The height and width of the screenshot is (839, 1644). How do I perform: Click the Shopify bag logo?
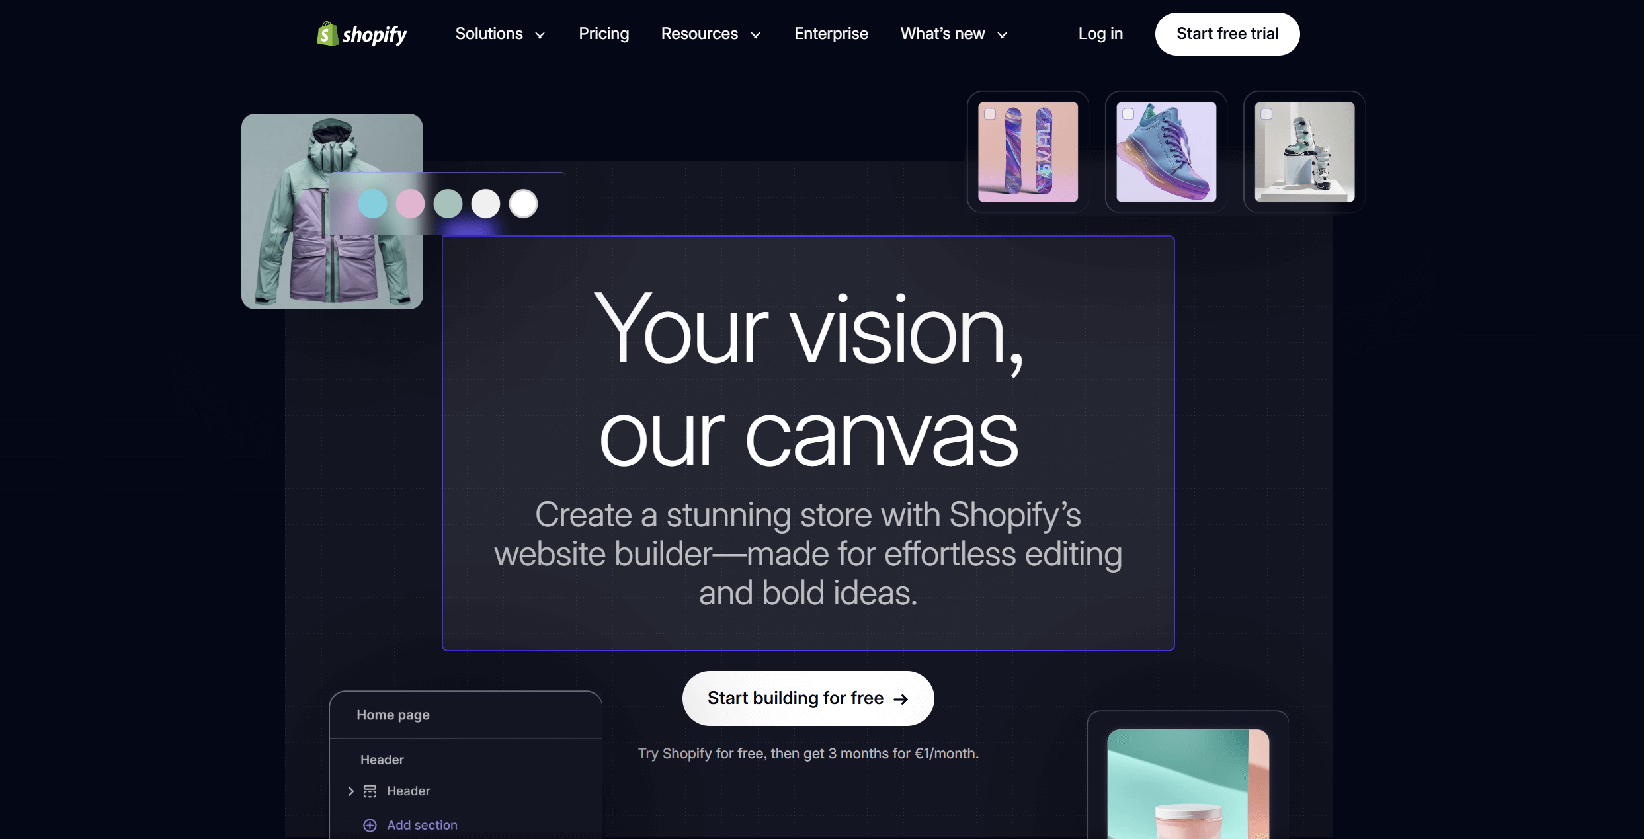327,34
